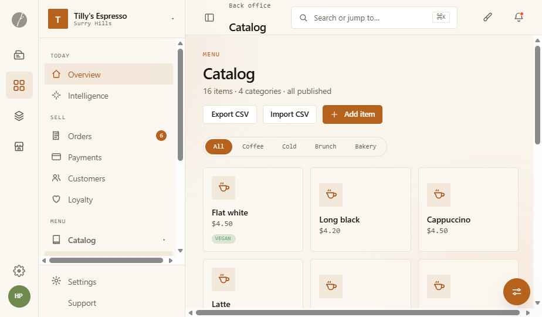
Task: Expand the Tilly's Espresso store switcher arrow
Action: [172, 19]
